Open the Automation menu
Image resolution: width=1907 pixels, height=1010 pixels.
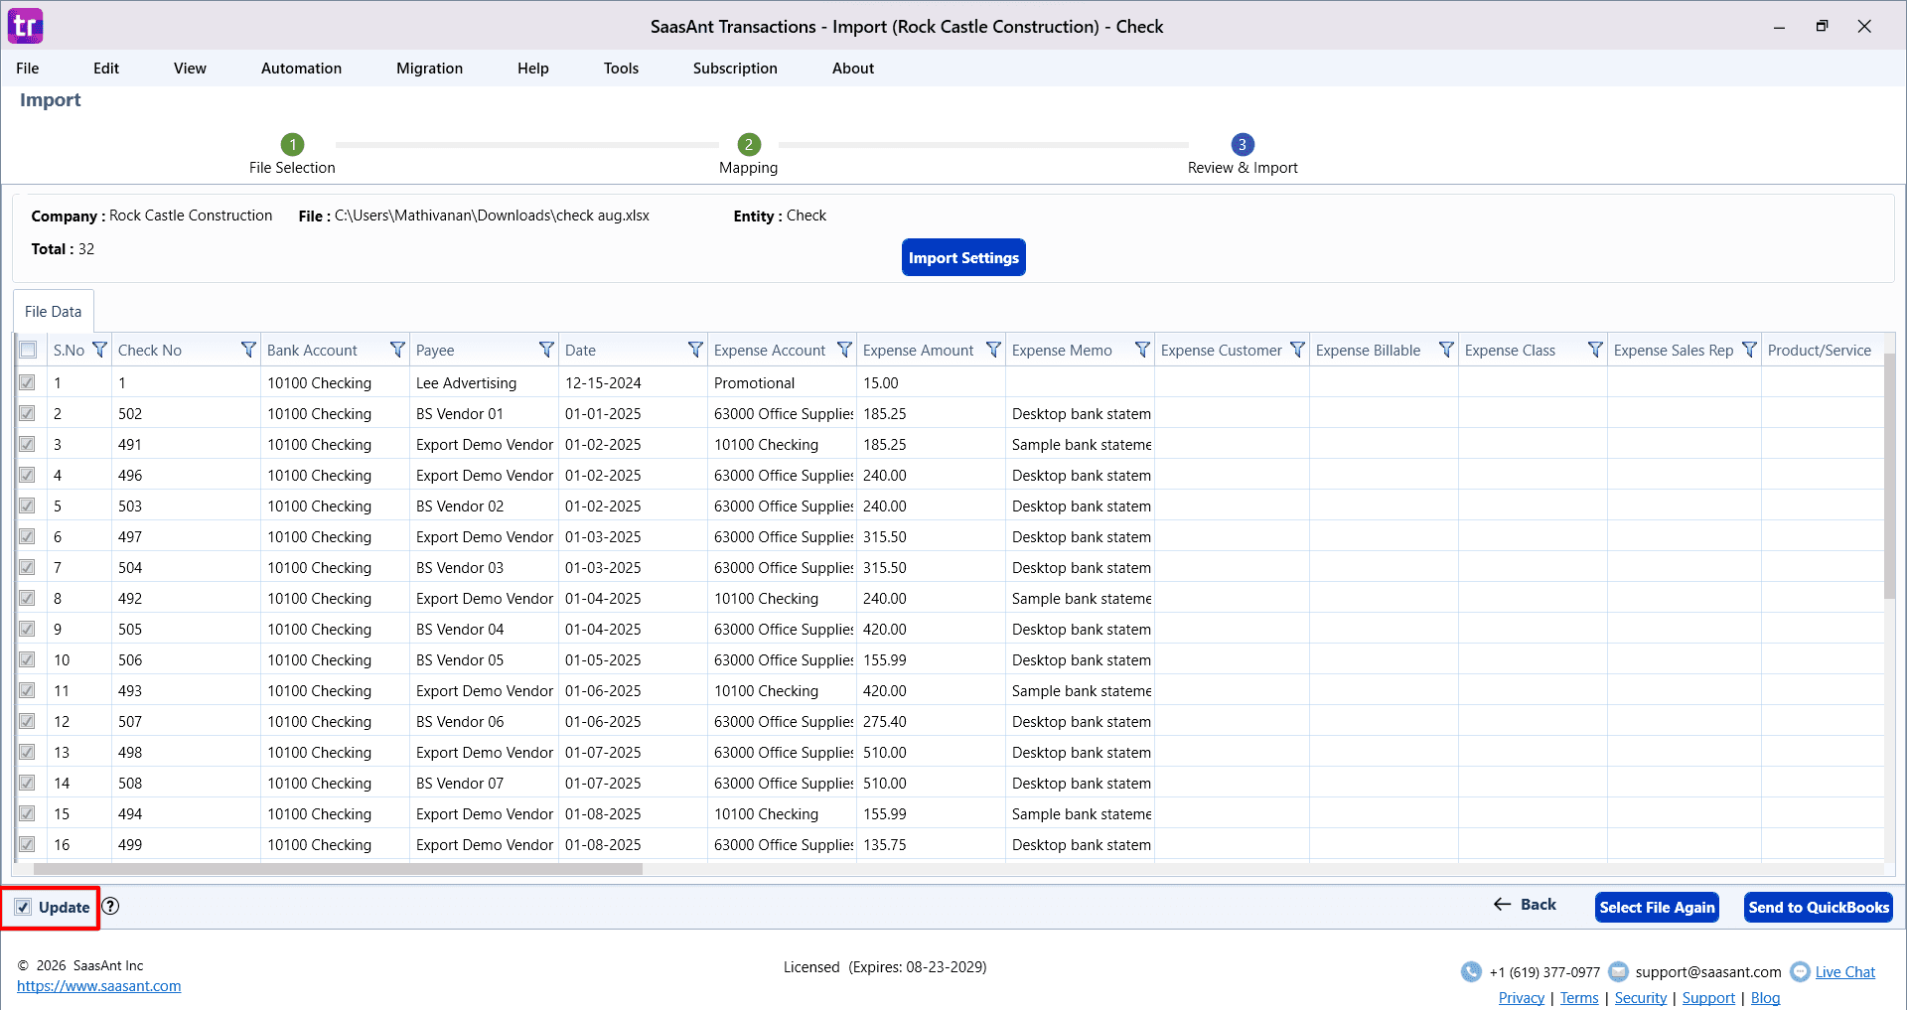(301, 69)
